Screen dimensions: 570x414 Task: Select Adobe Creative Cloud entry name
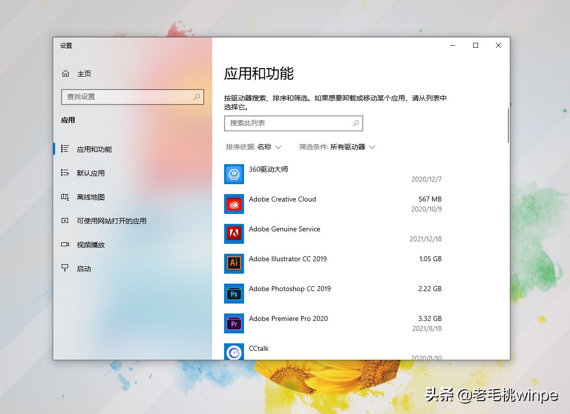coord(282,199)
